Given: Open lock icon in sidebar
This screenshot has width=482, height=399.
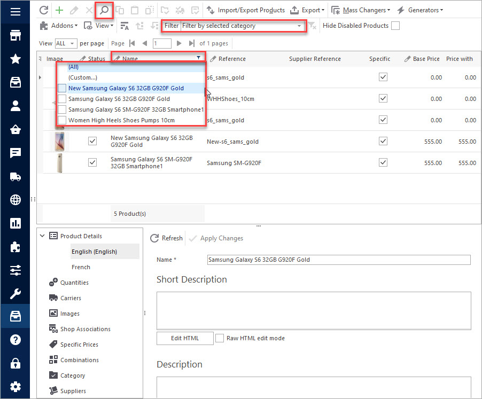Looking at the screenshot, I should [x=15, y=363].
